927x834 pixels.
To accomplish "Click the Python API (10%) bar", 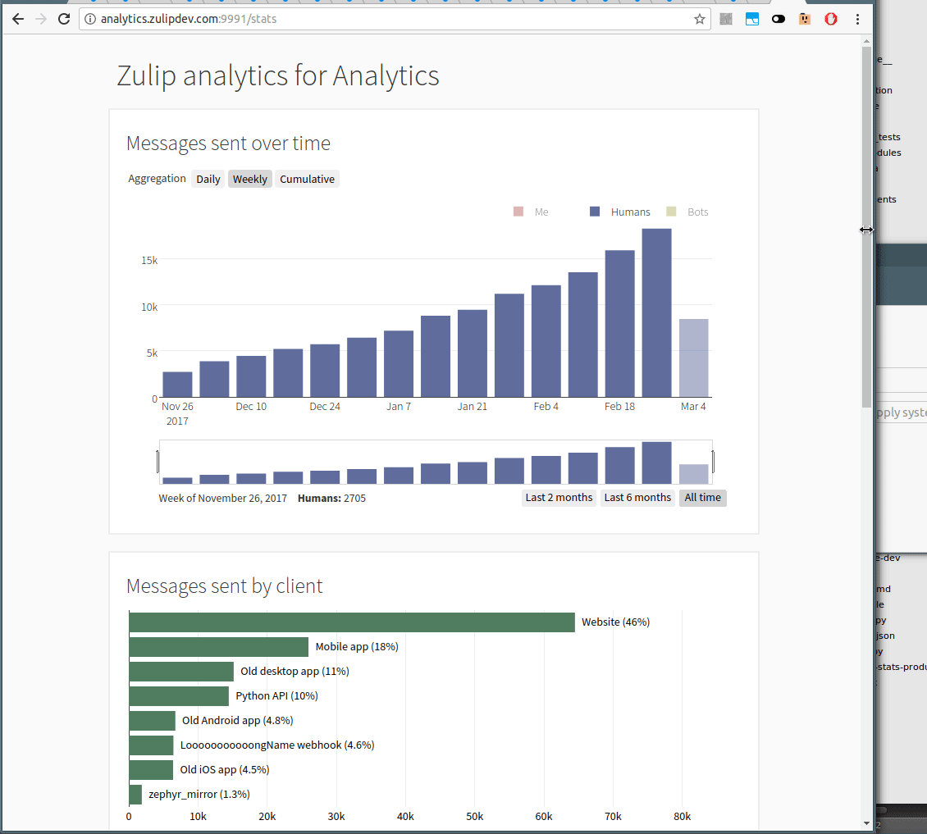I will click(179, 696).
